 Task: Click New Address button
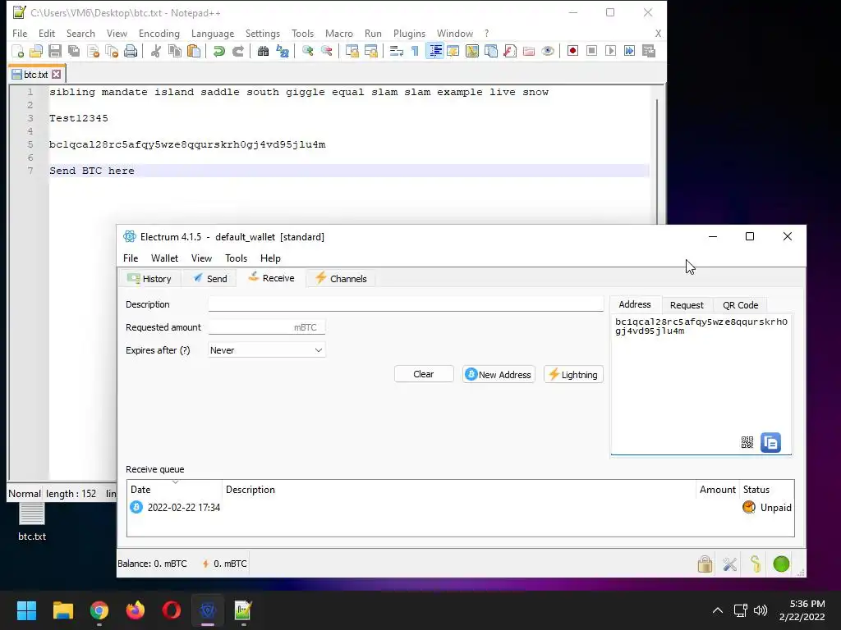[499, 374]
